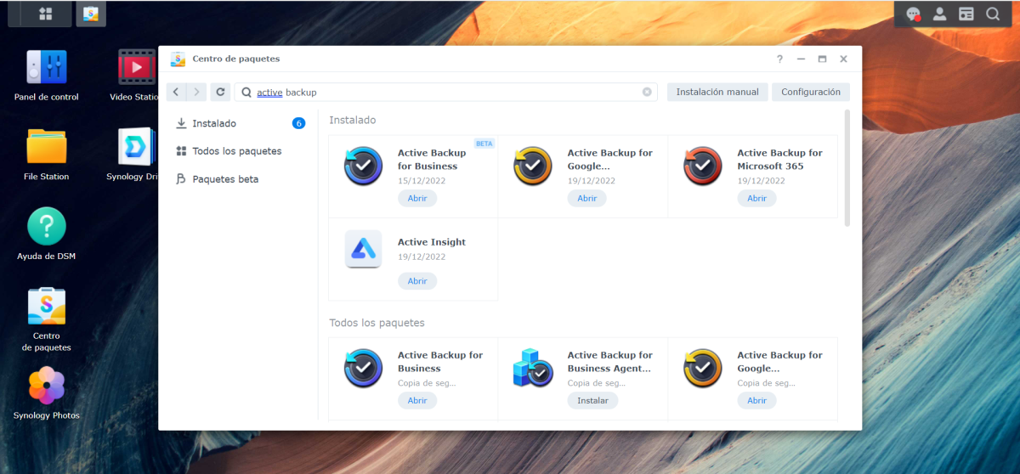Click the Active Backup for Business icon under Todos los paquetes
This screenshot has height=474, width=1020.
point(363,369)
